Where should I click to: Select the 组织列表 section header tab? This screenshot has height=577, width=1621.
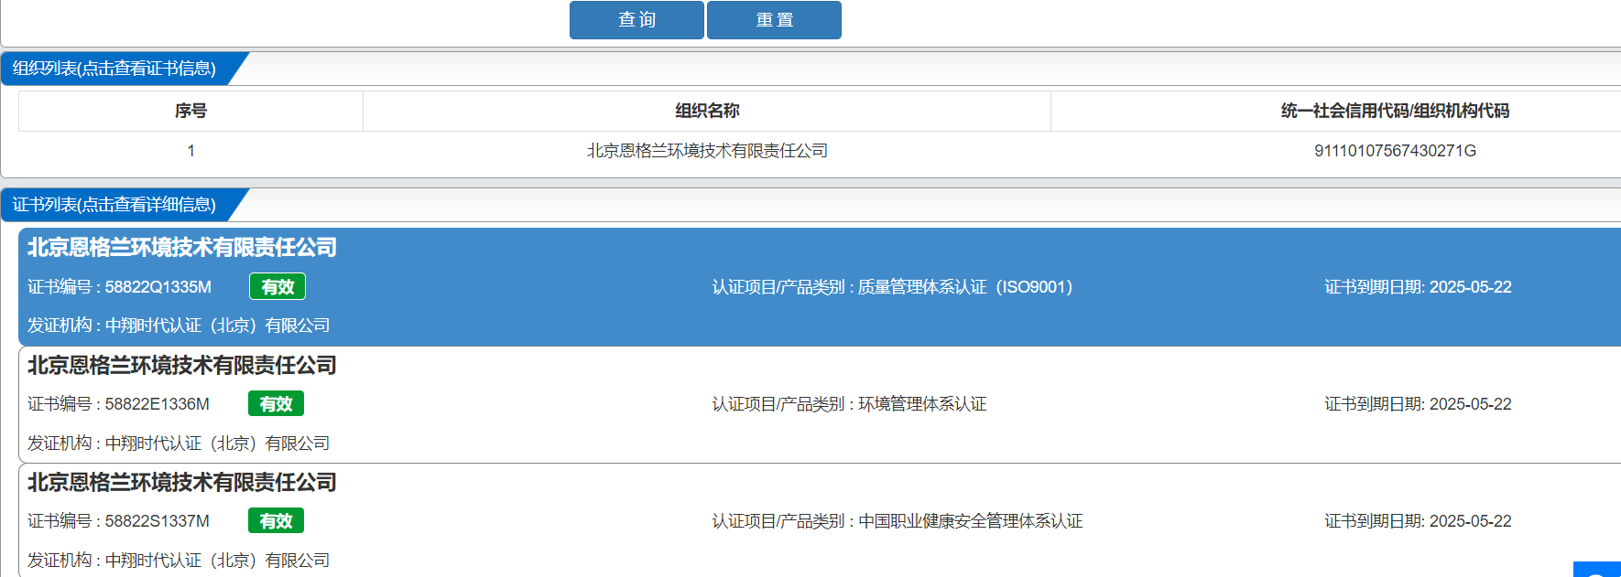[114, 69]
